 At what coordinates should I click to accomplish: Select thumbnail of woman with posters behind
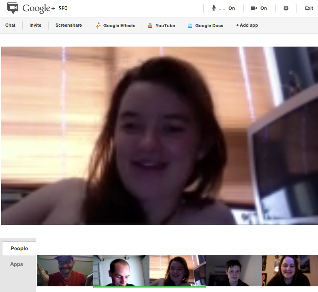coord(290,271)
